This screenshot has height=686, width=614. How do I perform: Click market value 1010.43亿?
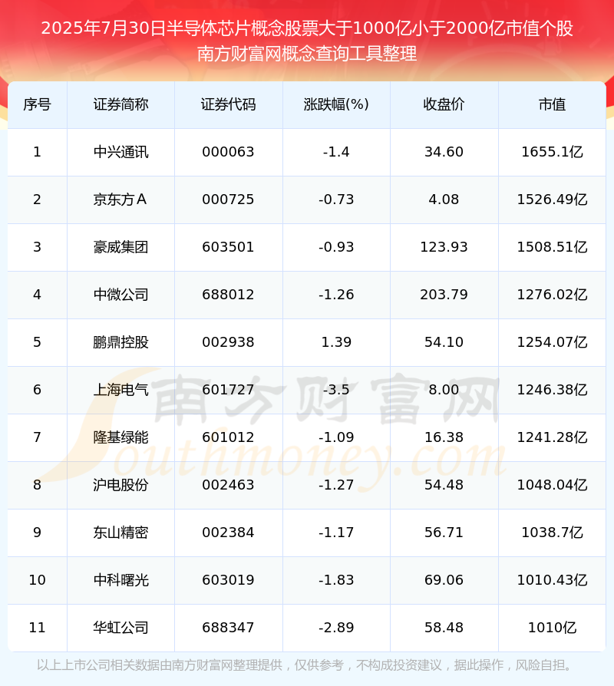553,580
